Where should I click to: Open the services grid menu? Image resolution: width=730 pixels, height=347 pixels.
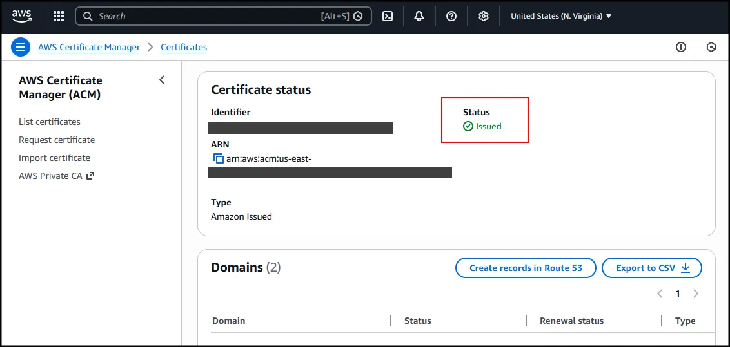(x=59, y=16)
